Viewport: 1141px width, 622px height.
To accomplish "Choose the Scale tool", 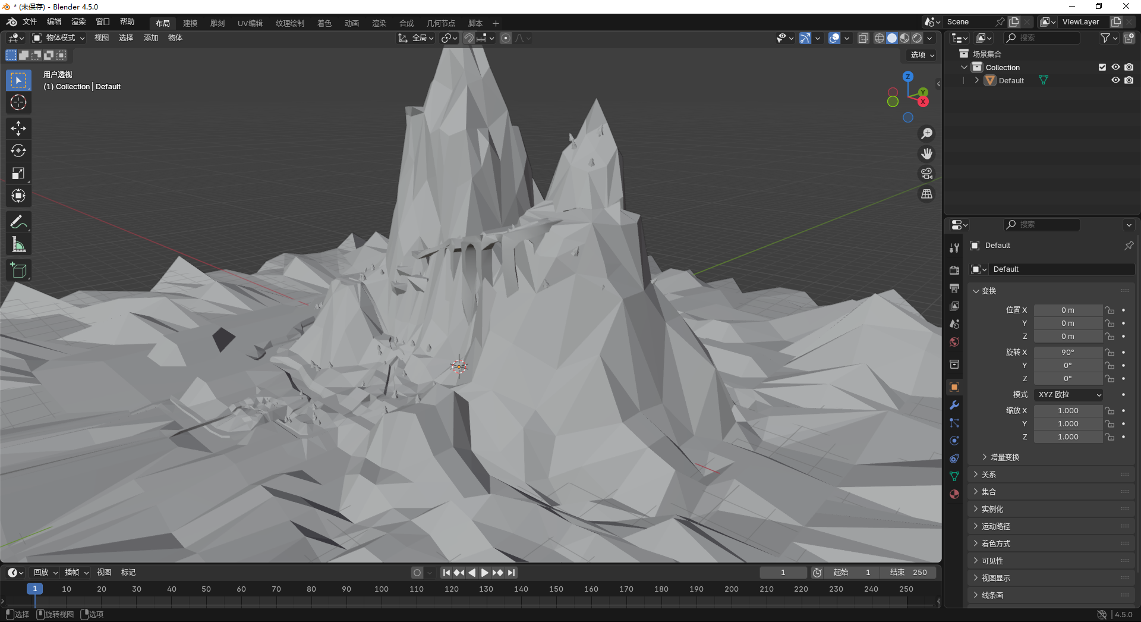I will 18,174.
